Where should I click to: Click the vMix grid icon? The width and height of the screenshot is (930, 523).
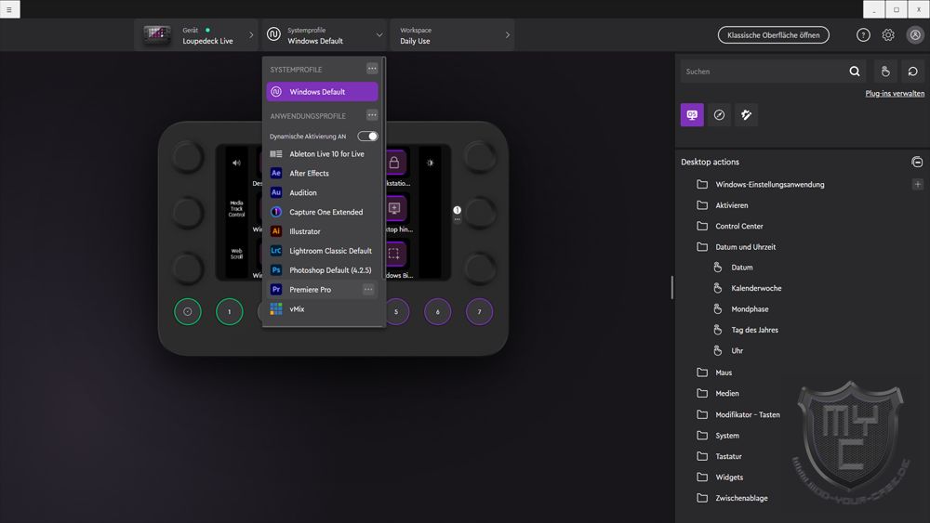(x=276, y=308)
